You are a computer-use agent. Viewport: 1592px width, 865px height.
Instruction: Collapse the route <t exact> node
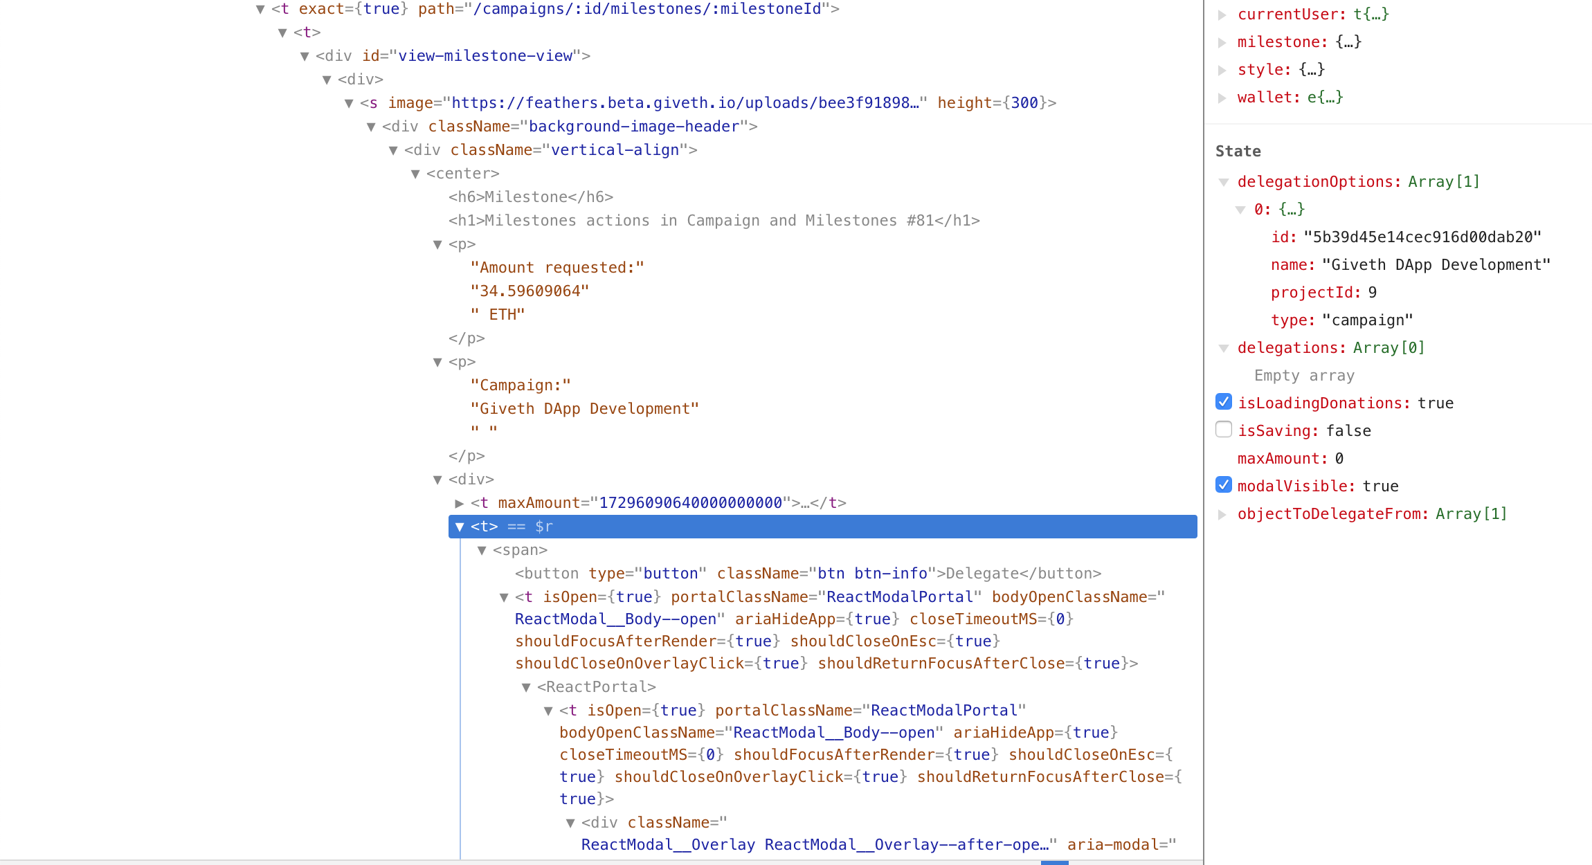(x=260, y=9)
